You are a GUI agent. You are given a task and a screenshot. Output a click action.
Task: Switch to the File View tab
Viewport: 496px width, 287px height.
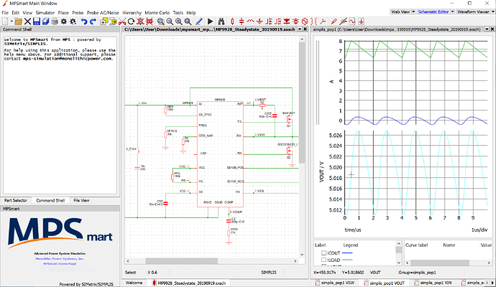tap(81, 200)
